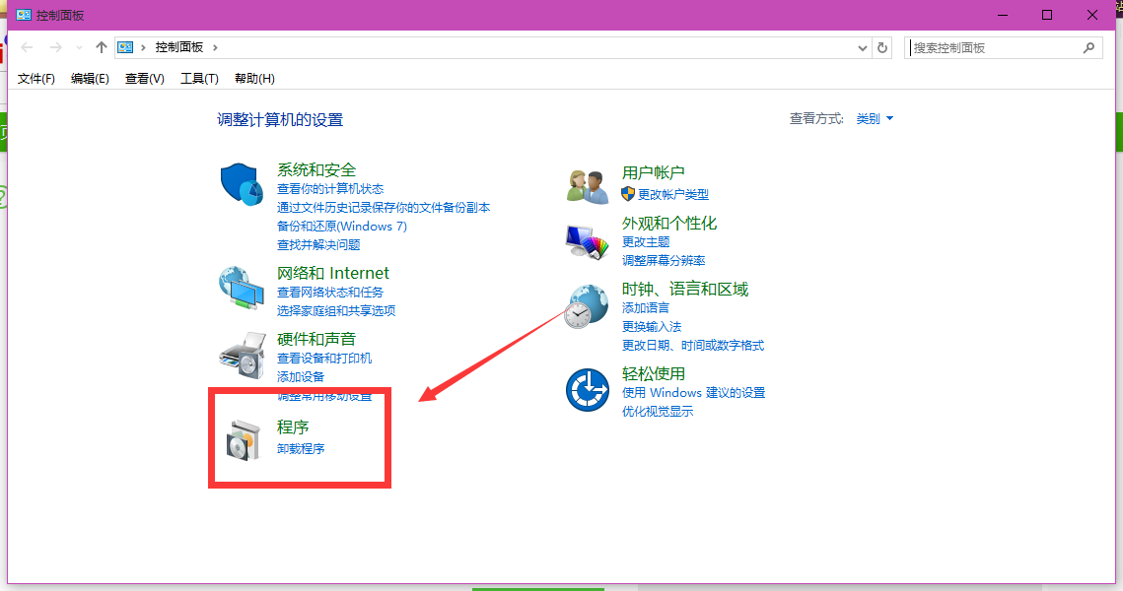The height and width of the screenshot is (591, 1123).
Task: Click 查找并解决问题 link
Action: pyautogui.click(x=318, y=244)
